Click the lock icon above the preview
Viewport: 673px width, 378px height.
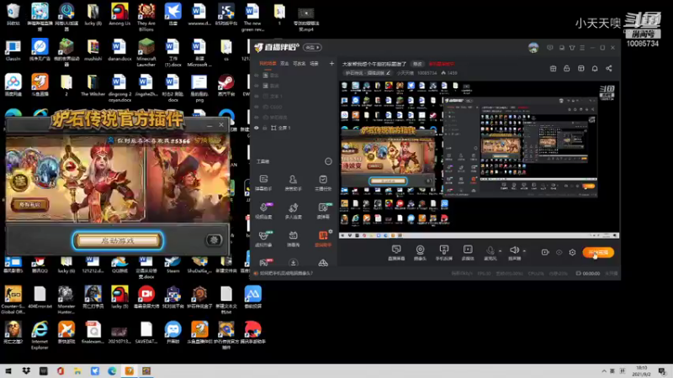click(x=566, y=69)
